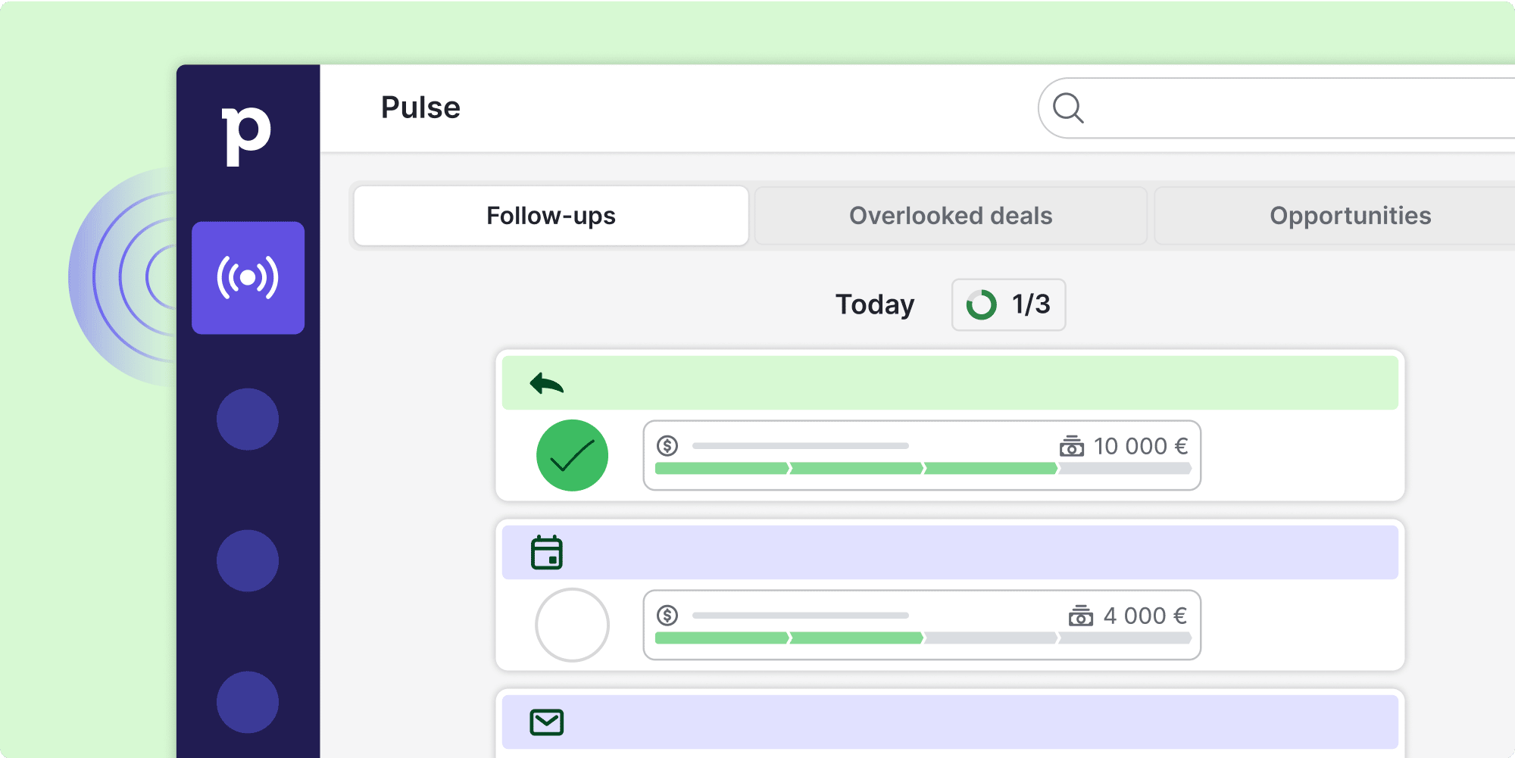
Task: Click the first sidebar circle below Pulse
Action: [248, 419]
